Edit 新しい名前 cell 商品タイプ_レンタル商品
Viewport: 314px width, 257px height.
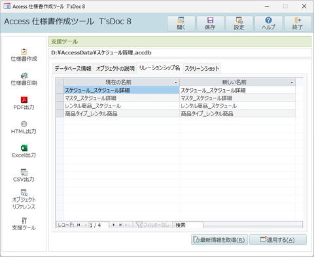tap(237, 113)
